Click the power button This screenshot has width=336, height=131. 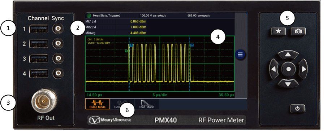click(x=297, y=109)
